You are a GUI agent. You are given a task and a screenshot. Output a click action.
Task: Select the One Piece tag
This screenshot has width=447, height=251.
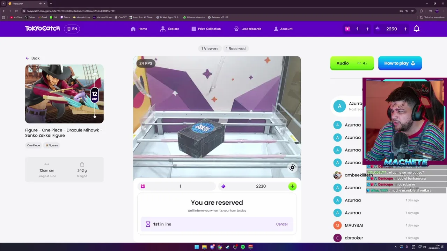(x=34, y=145)
